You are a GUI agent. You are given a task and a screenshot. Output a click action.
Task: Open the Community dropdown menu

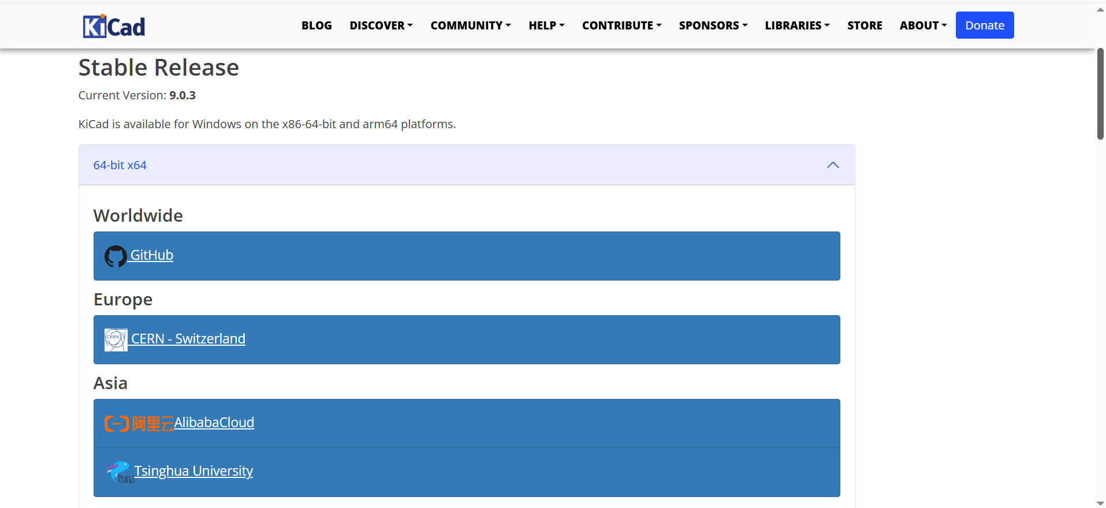pyautogui.click(x=471, y=25)
